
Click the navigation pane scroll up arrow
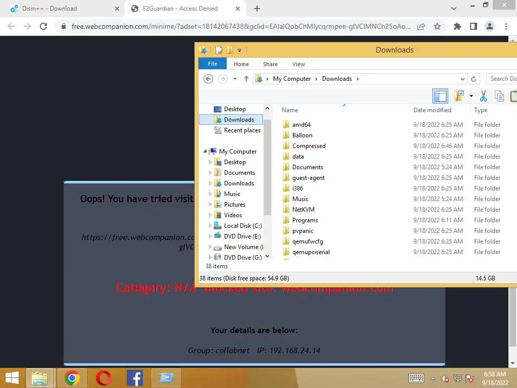(x=268, y=108)
